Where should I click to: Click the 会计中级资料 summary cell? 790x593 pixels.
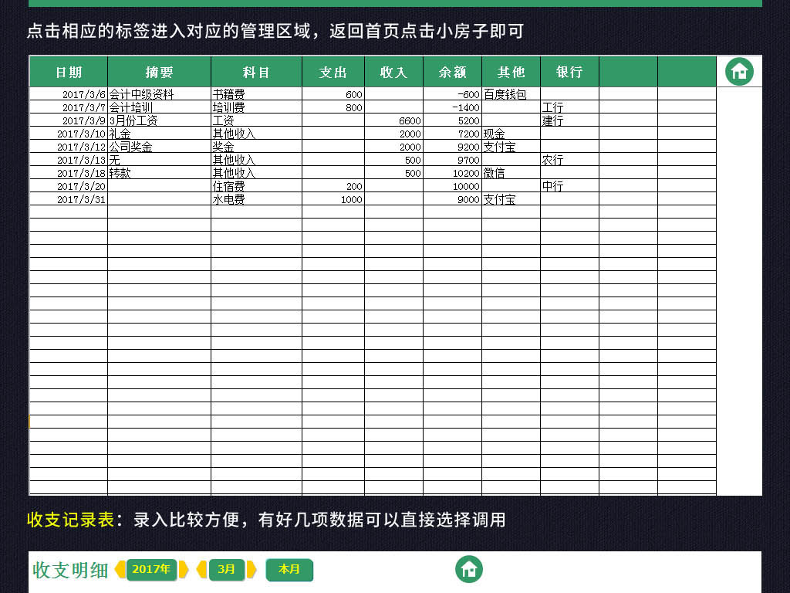(x=159, y=94)
